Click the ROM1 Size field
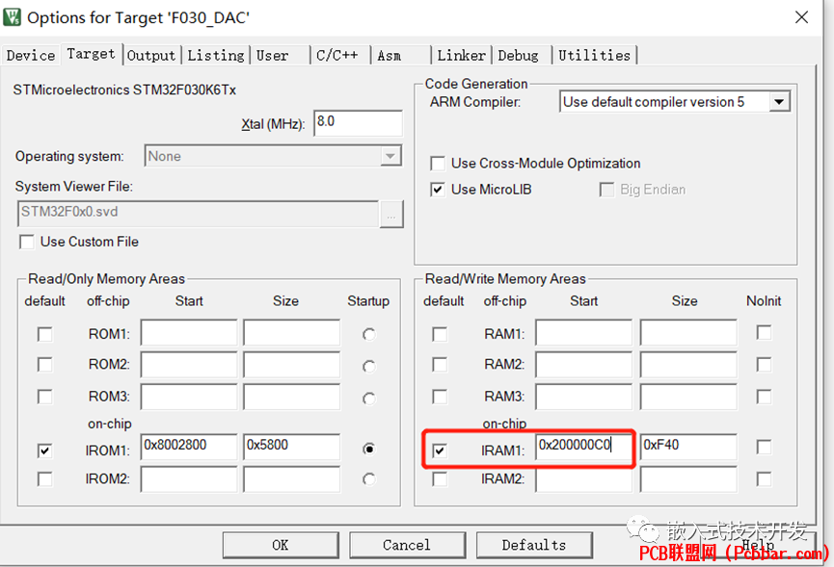The width and height of the screenshot is (834, 567). pyautogui.click(x=291, y=333)
